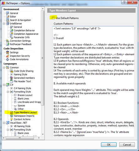Viewport: 139px width, 151px height.
Task: Click the horizontal scrollbar right arrow
Action: [39, 138]
